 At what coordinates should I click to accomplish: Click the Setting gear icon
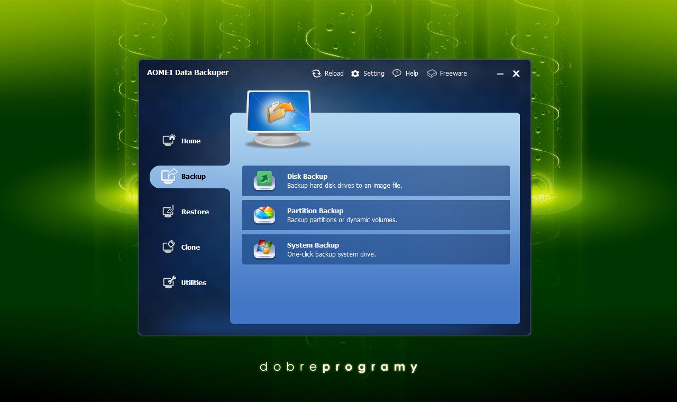click(355, 74)
